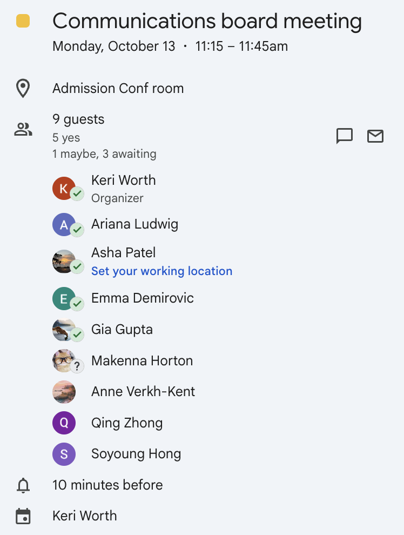Open the chat with guests icon
Viewport: 404px width, 535px height.
344,136
